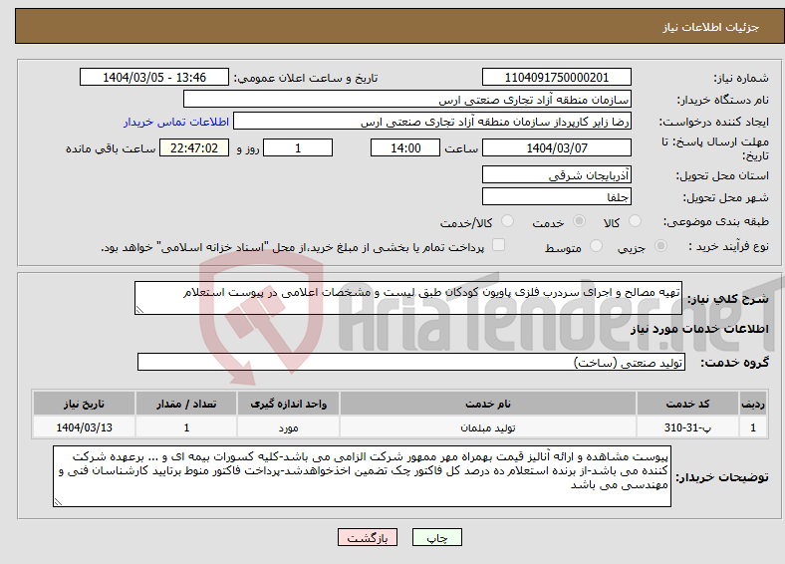Click the buyer organization name field
785x564 pixels.
pyautogui.click(x=407, y=100)
